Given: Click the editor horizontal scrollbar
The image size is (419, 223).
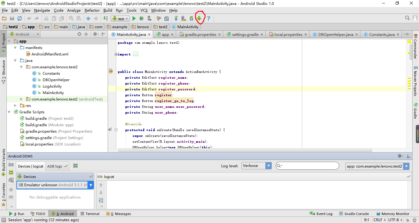Looking at the screenshot, I should pos(245,150).
